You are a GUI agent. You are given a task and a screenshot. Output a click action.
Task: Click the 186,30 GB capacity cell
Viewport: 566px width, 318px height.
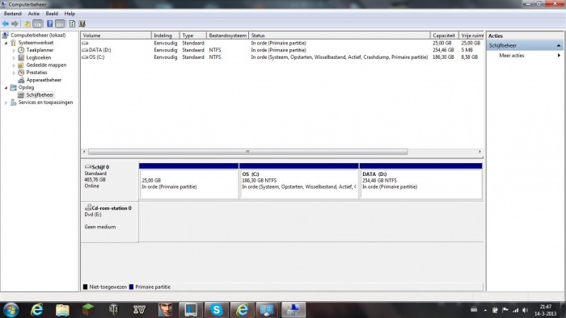point(443,57)
